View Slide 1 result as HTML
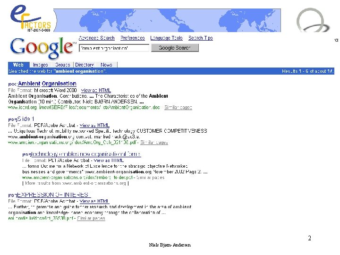 point(94,125)
